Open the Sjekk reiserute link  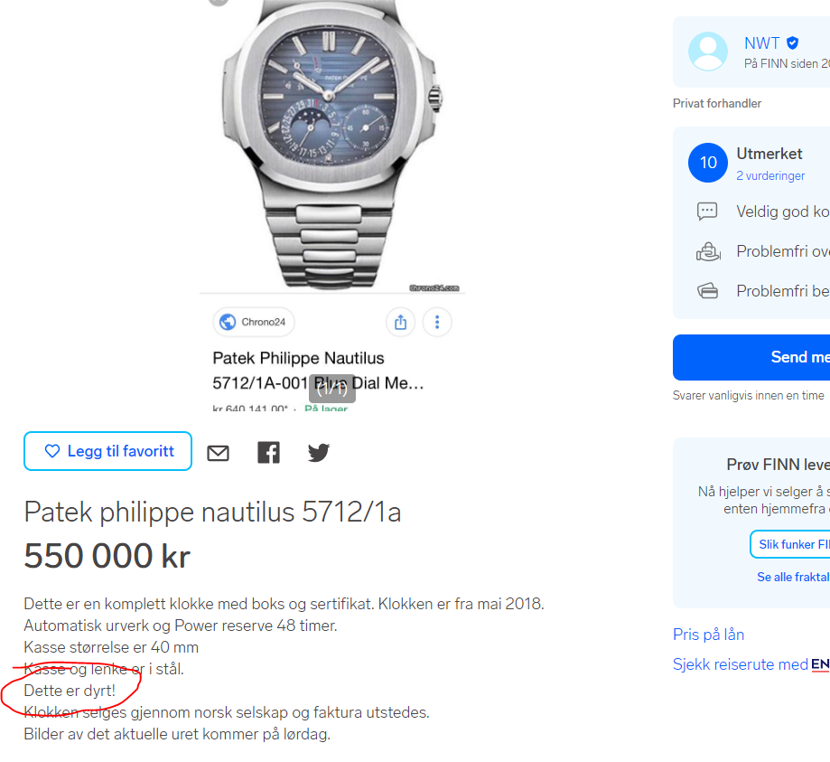[741, 664]
